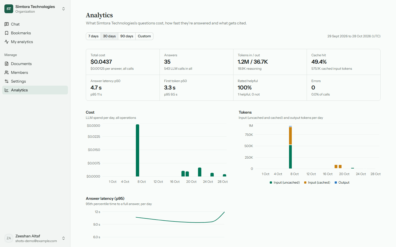Click the ST organization logo
Image resolution: width=396 pixels, height=247 pixels.
click(x=9, y=9)
